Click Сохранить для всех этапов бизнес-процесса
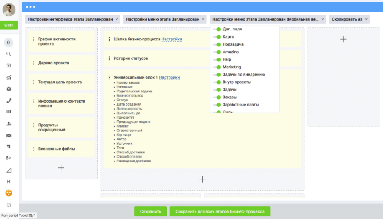Viewport: 383px width, 219px height. point(220,211)
